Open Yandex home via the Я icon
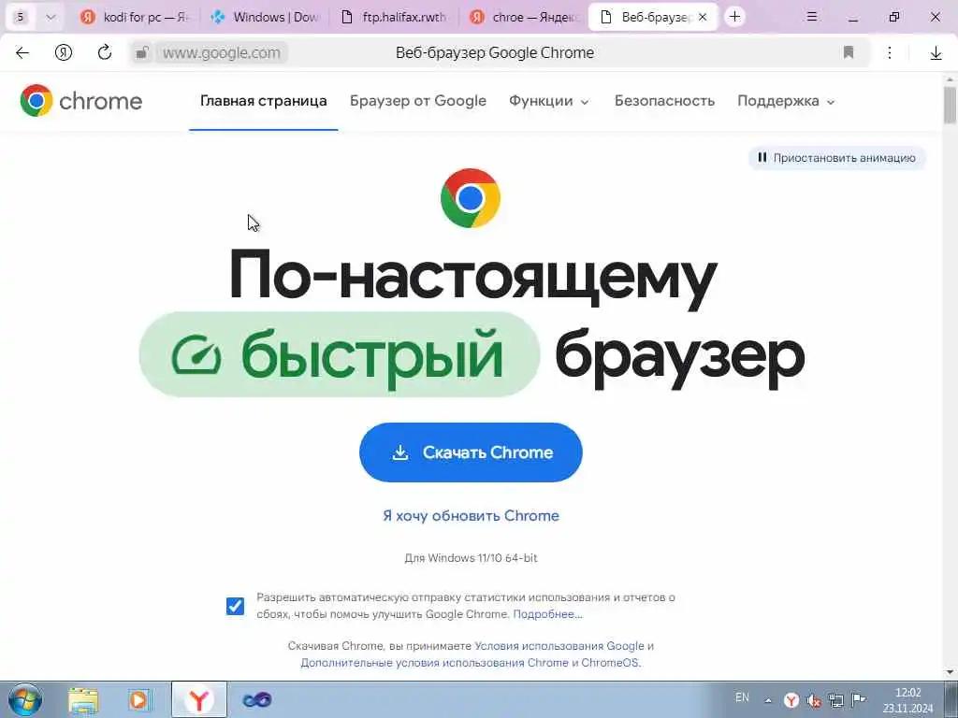Viewport: 958px width, 718px height. [64, 53]
